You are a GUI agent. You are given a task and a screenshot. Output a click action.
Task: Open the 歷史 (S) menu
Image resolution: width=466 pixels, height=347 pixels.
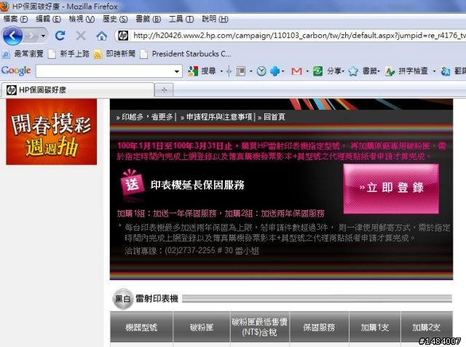click(x=115, y=20)
